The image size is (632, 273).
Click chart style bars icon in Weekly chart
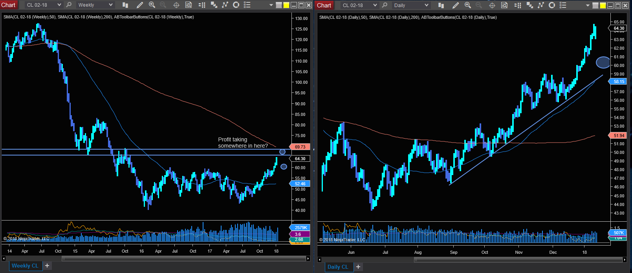(x=125, y=5)
